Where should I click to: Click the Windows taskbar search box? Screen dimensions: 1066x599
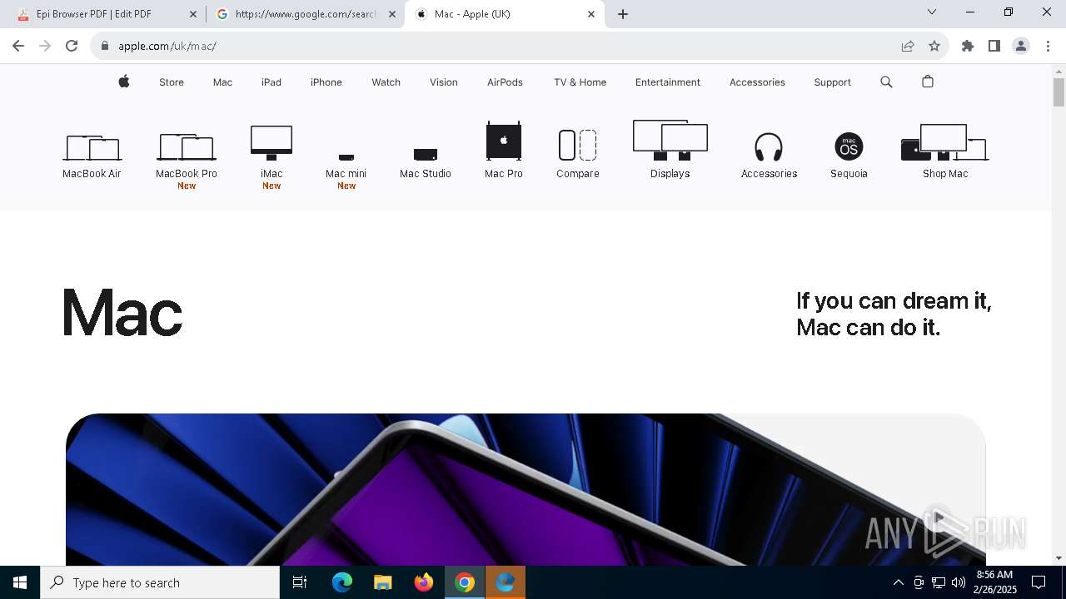[160, 582]
